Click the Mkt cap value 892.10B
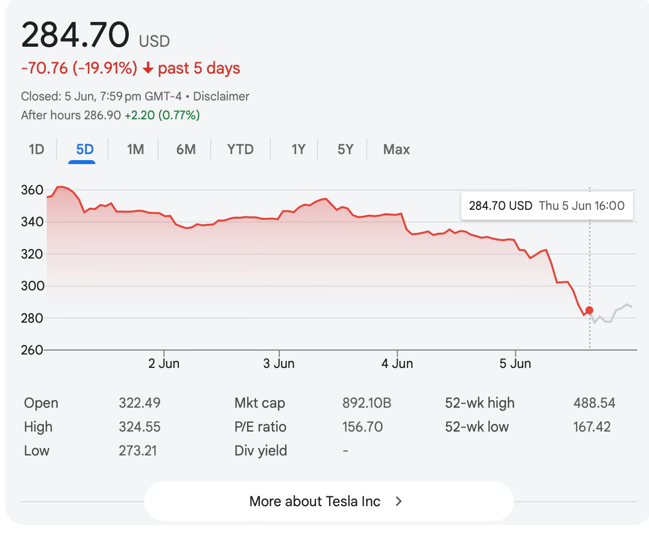 (367, 403)
